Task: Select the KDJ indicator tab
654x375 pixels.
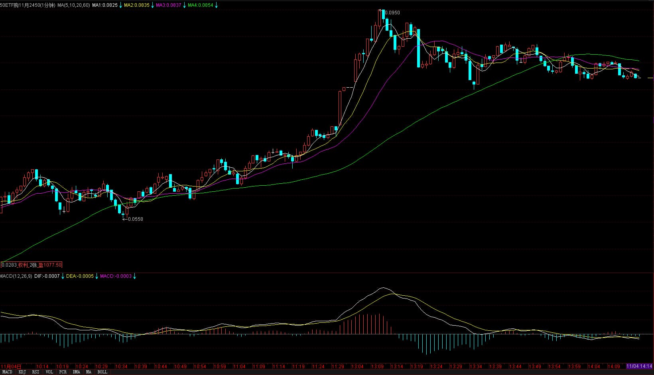Action: click(x=22, y=372)
